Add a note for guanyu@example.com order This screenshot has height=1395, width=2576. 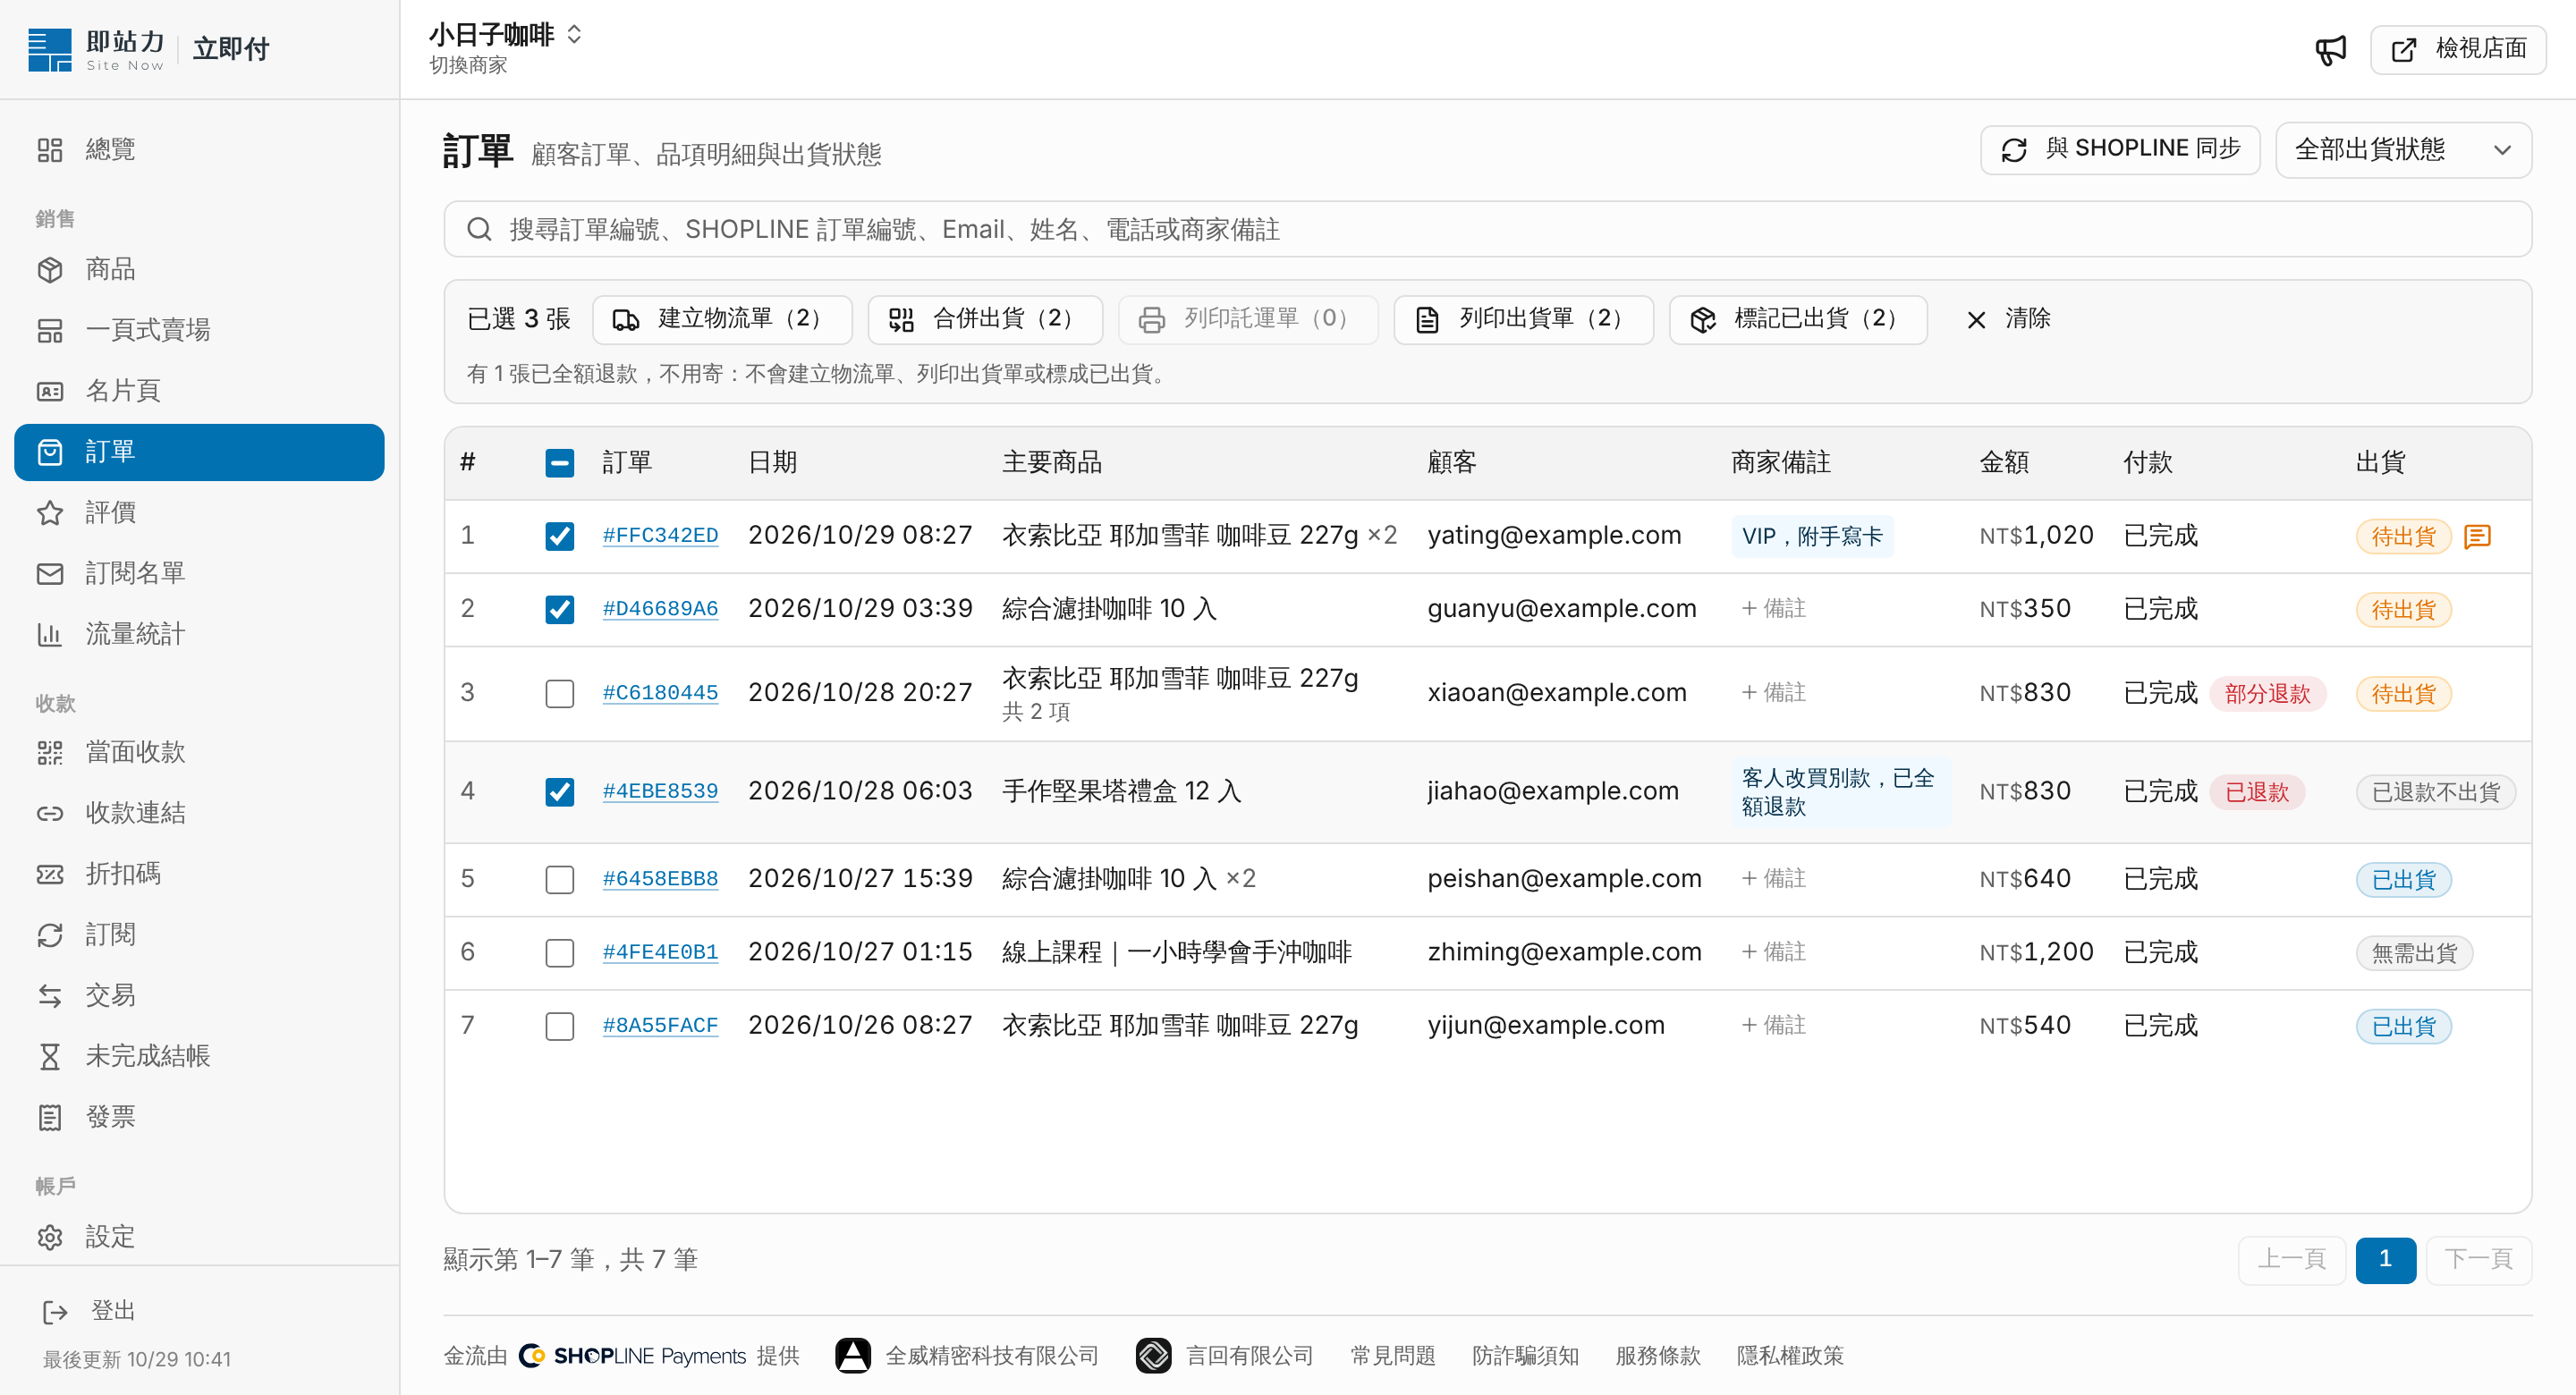click(x=1773, y=608)
